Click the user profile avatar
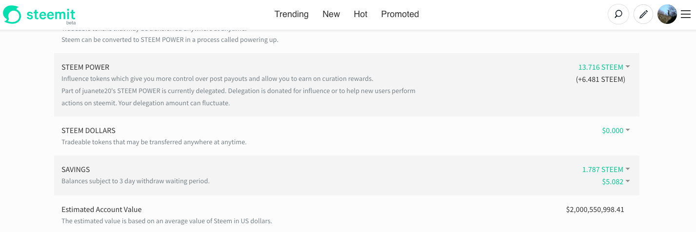 click(x=667, y=14)
